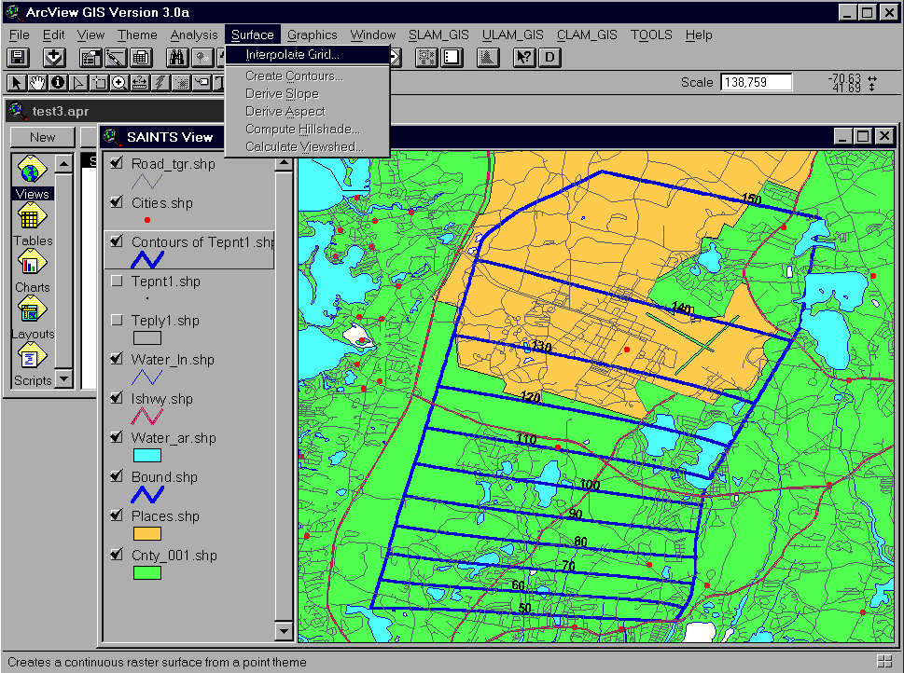
Task: Select the Vertex Edit hollow arrow tool
Action: click(x=78, y=83)
